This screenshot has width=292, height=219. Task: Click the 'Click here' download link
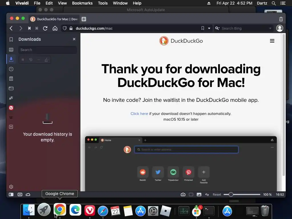(x=139, y=113)
